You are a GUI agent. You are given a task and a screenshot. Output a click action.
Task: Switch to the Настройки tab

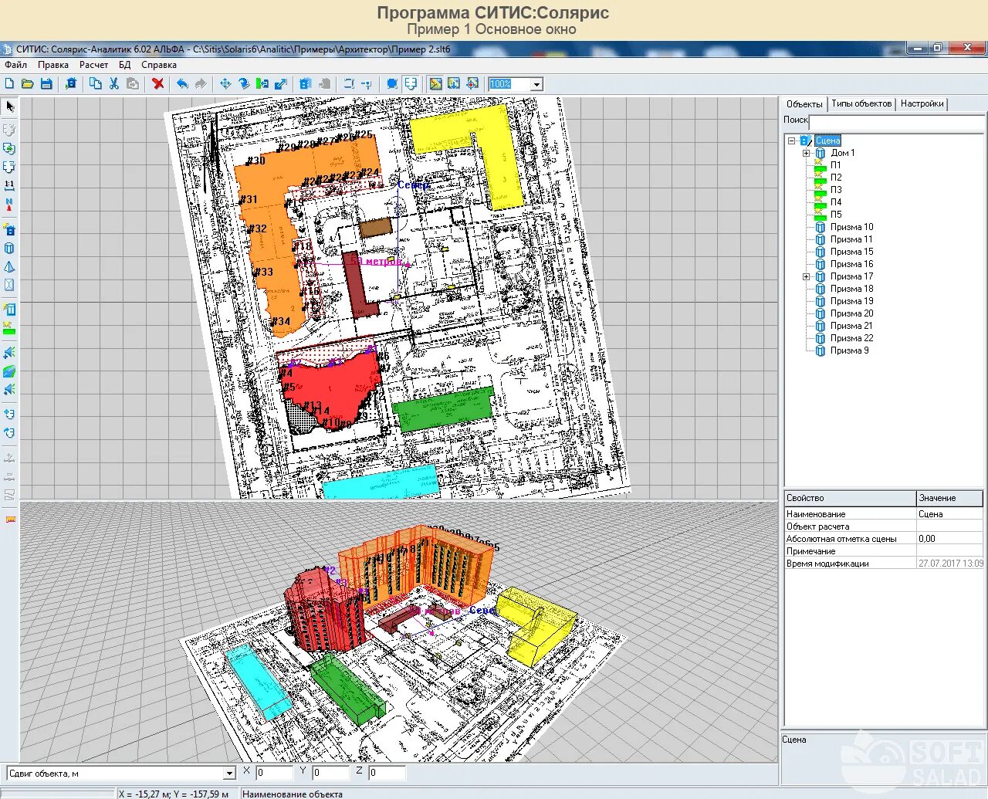click(x=922, y=103)
